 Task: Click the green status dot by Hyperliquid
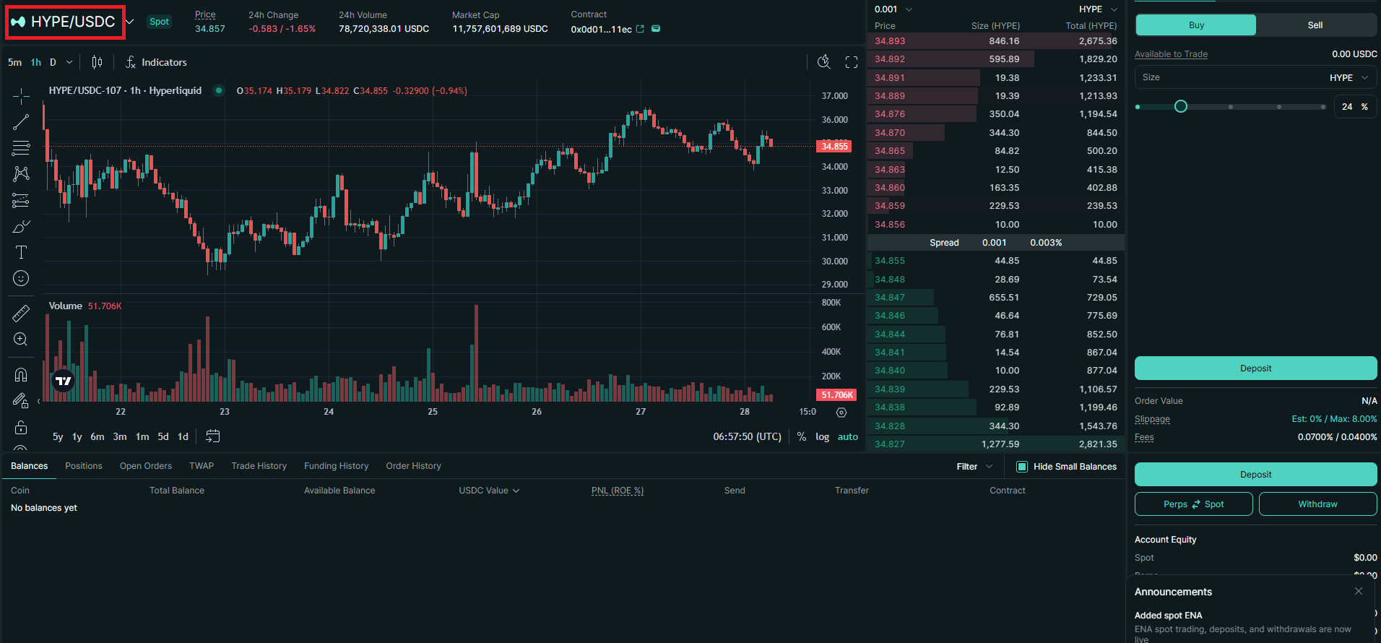[219, 90]
